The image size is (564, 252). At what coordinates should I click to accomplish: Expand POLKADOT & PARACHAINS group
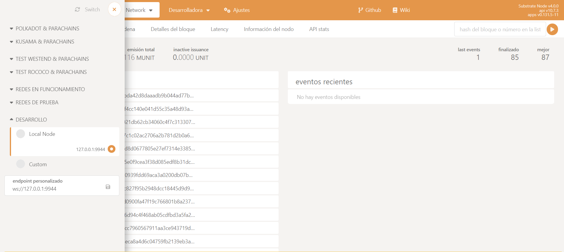pos(45,29)
